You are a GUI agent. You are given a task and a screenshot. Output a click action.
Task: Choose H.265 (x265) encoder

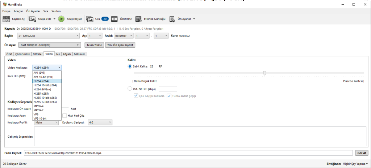[x=47, y=94]
